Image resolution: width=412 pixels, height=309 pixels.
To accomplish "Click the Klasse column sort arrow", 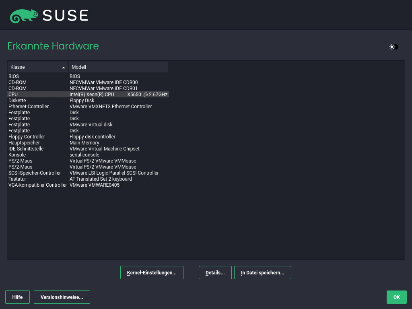I will click(63, 67).
